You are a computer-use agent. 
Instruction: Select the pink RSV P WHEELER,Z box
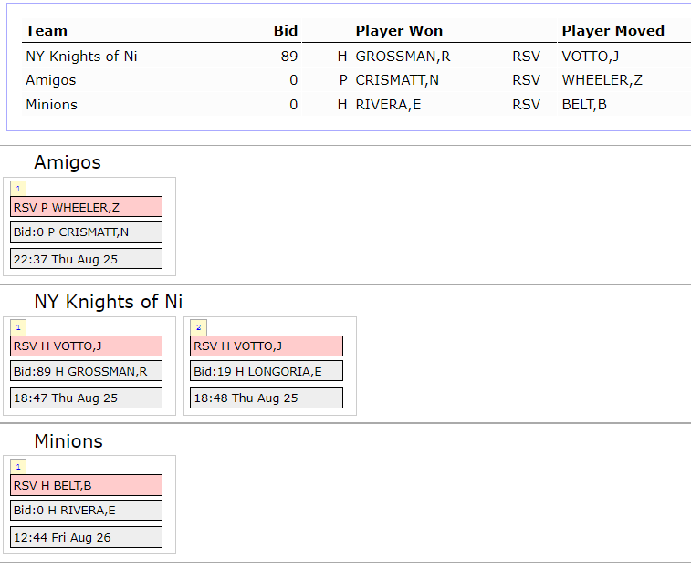(x=87, y=207)
